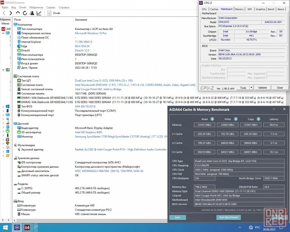The width and height of the screenshot is (290, 232).
Task: Select the Configuration gear icon in sidebar tree
Action: pos(8,147)
